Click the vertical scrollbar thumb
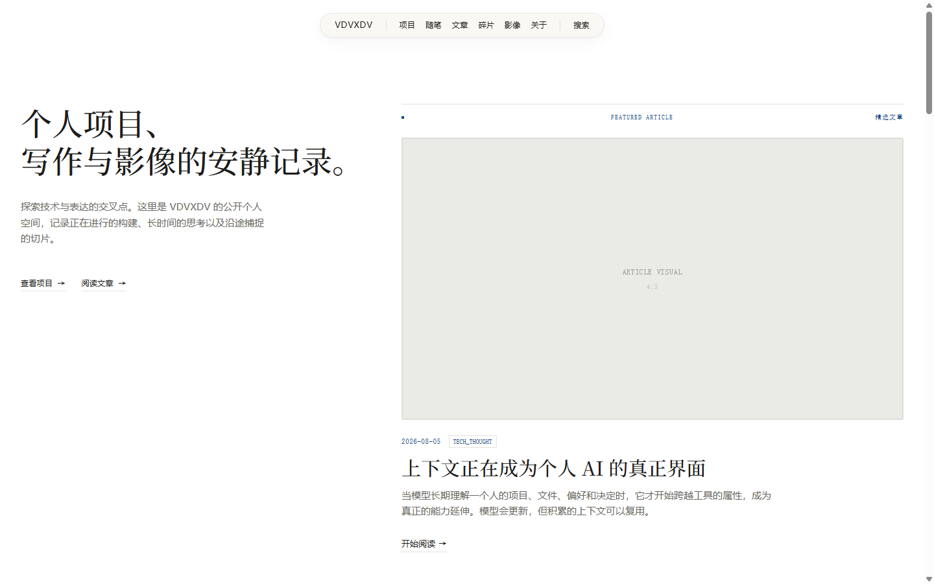Image resolution: width=934 pixels, height=584 pixels. point(929,63)
